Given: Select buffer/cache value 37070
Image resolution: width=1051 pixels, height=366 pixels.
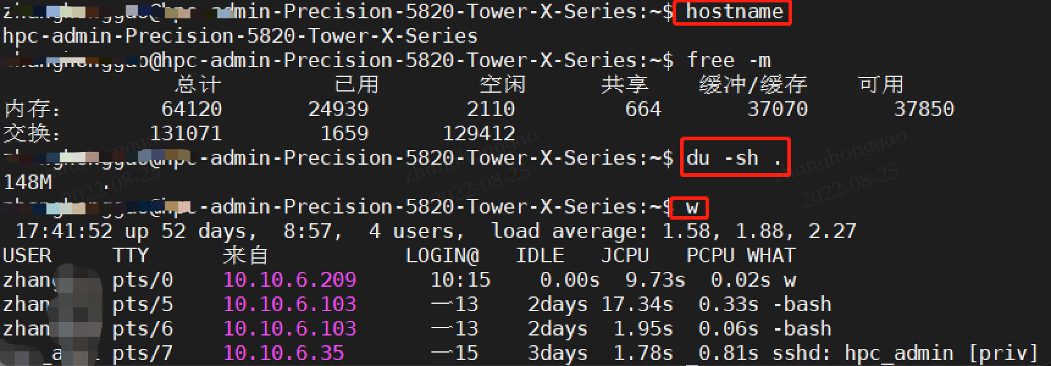Looking at the screenshot, I should 778,109.
